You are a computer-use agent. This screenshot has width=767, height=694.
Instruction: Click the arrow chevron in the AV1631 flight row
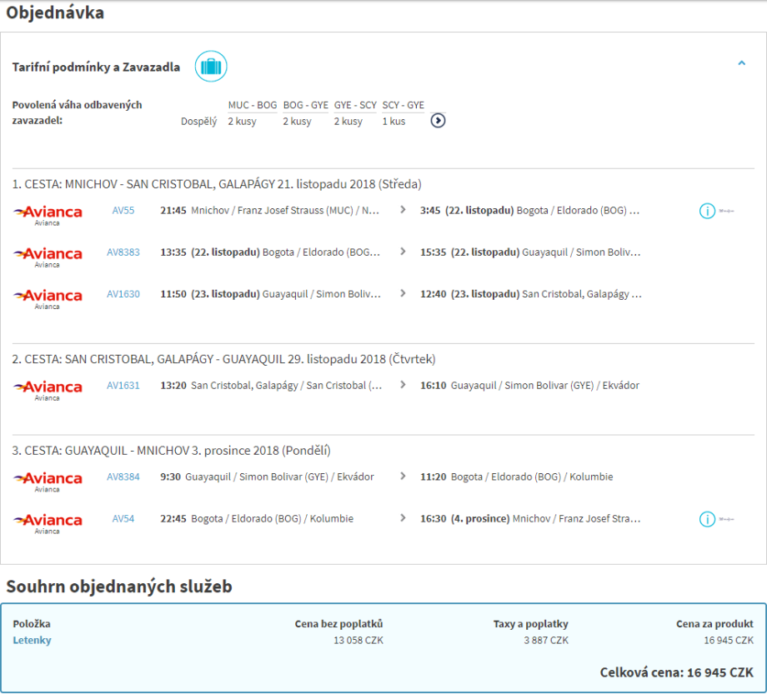[x=404, y=386]
